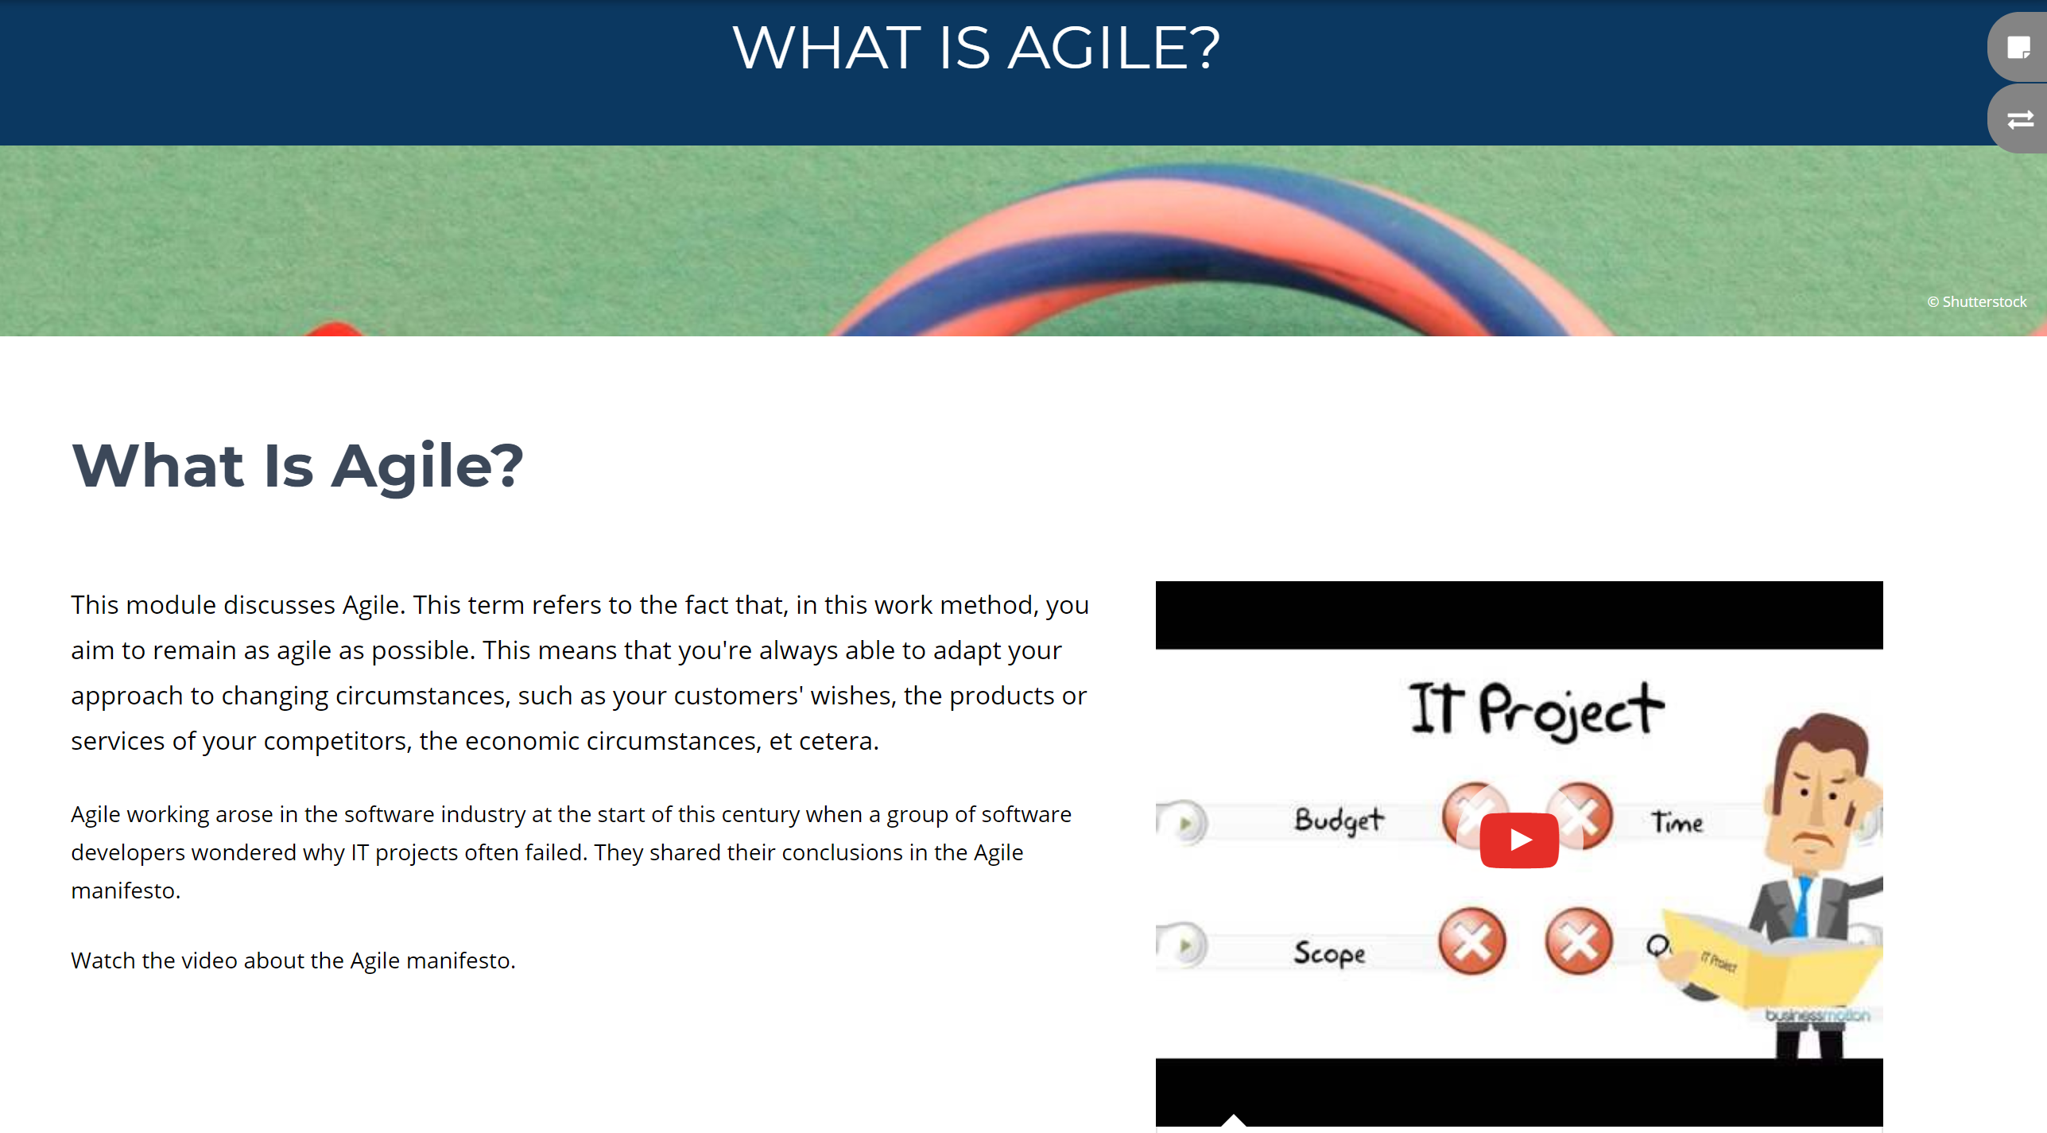Click the small play icon beside Scope
This screenshot has width=2047, height=1133.
(1185, 946)
